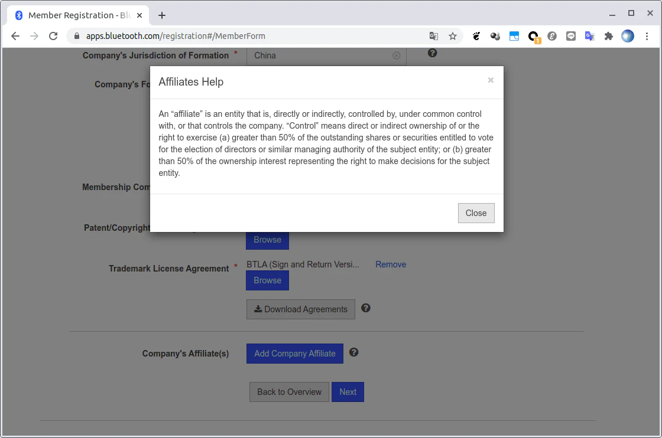Viewport: 662px width, 438px height.
Task: Open the grey circular S extension icon
Action: (x=552, y=36)
